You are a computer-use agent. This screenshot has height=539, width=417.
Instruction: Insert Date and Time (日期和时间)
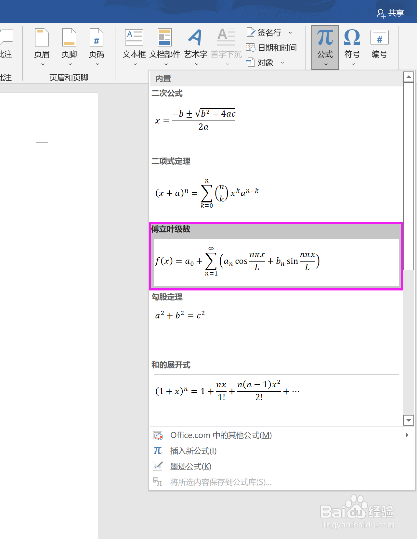[271, 48]
